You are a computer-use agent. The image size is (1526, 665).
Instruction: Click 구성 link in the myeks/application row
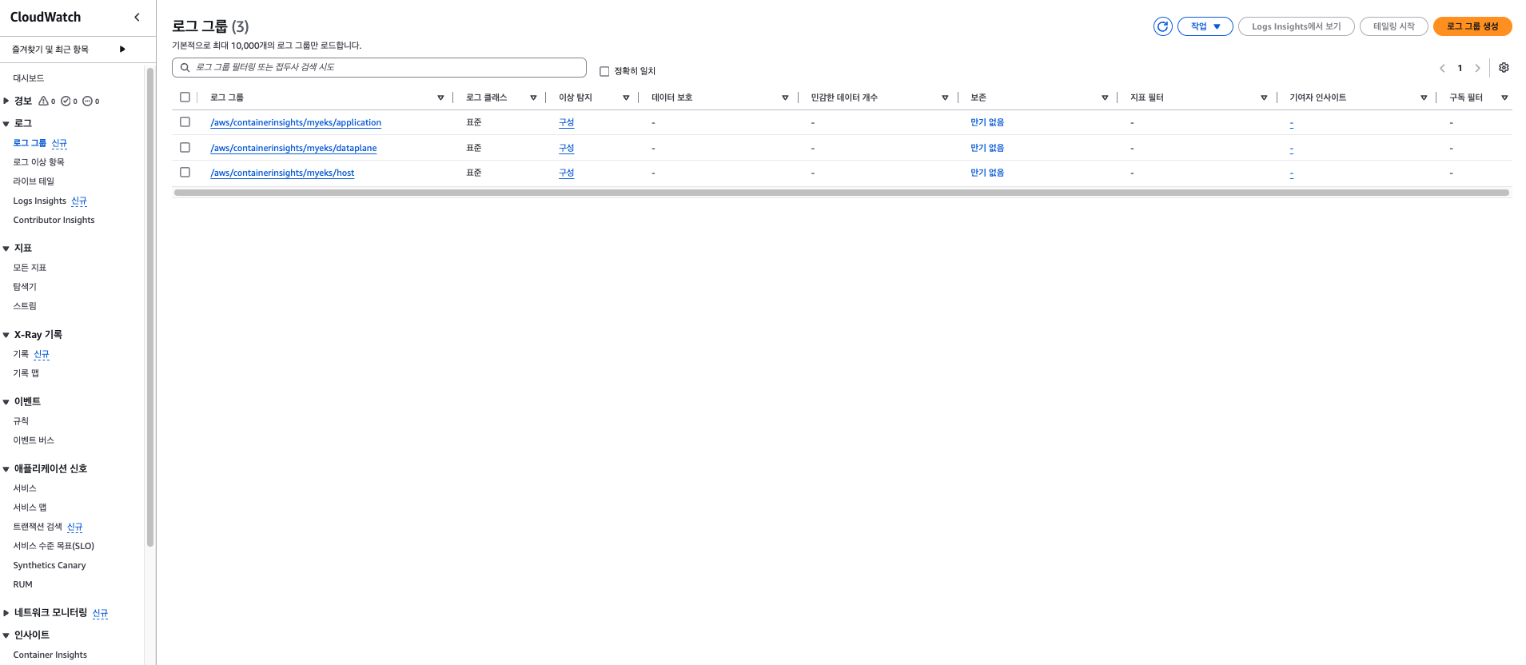(566, 122)
